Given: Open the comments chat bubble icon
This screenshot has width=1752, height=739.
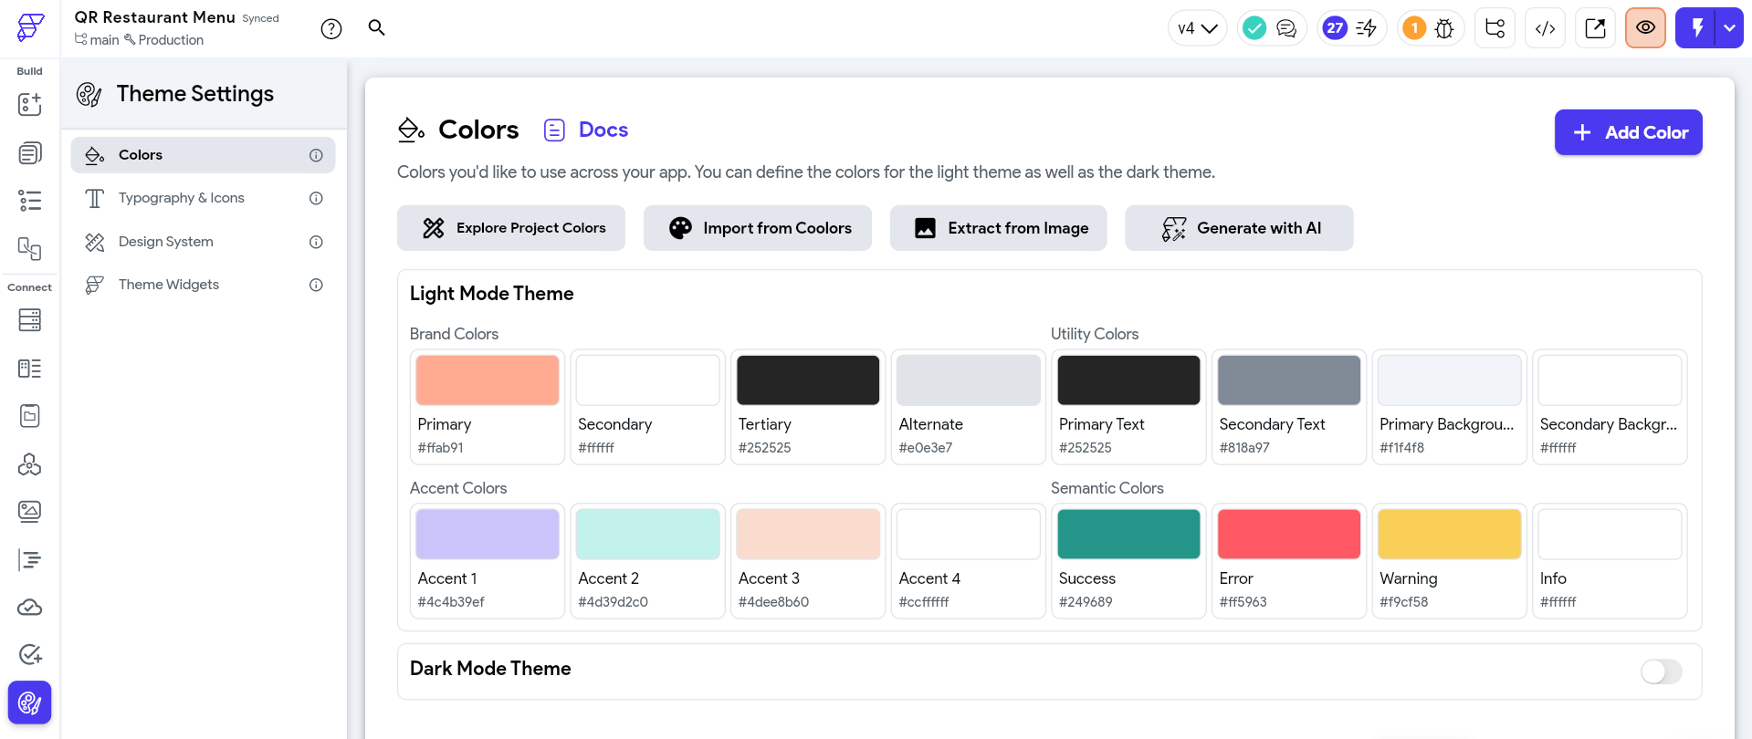Looking at the screenshot, I should coord(1286,28).
